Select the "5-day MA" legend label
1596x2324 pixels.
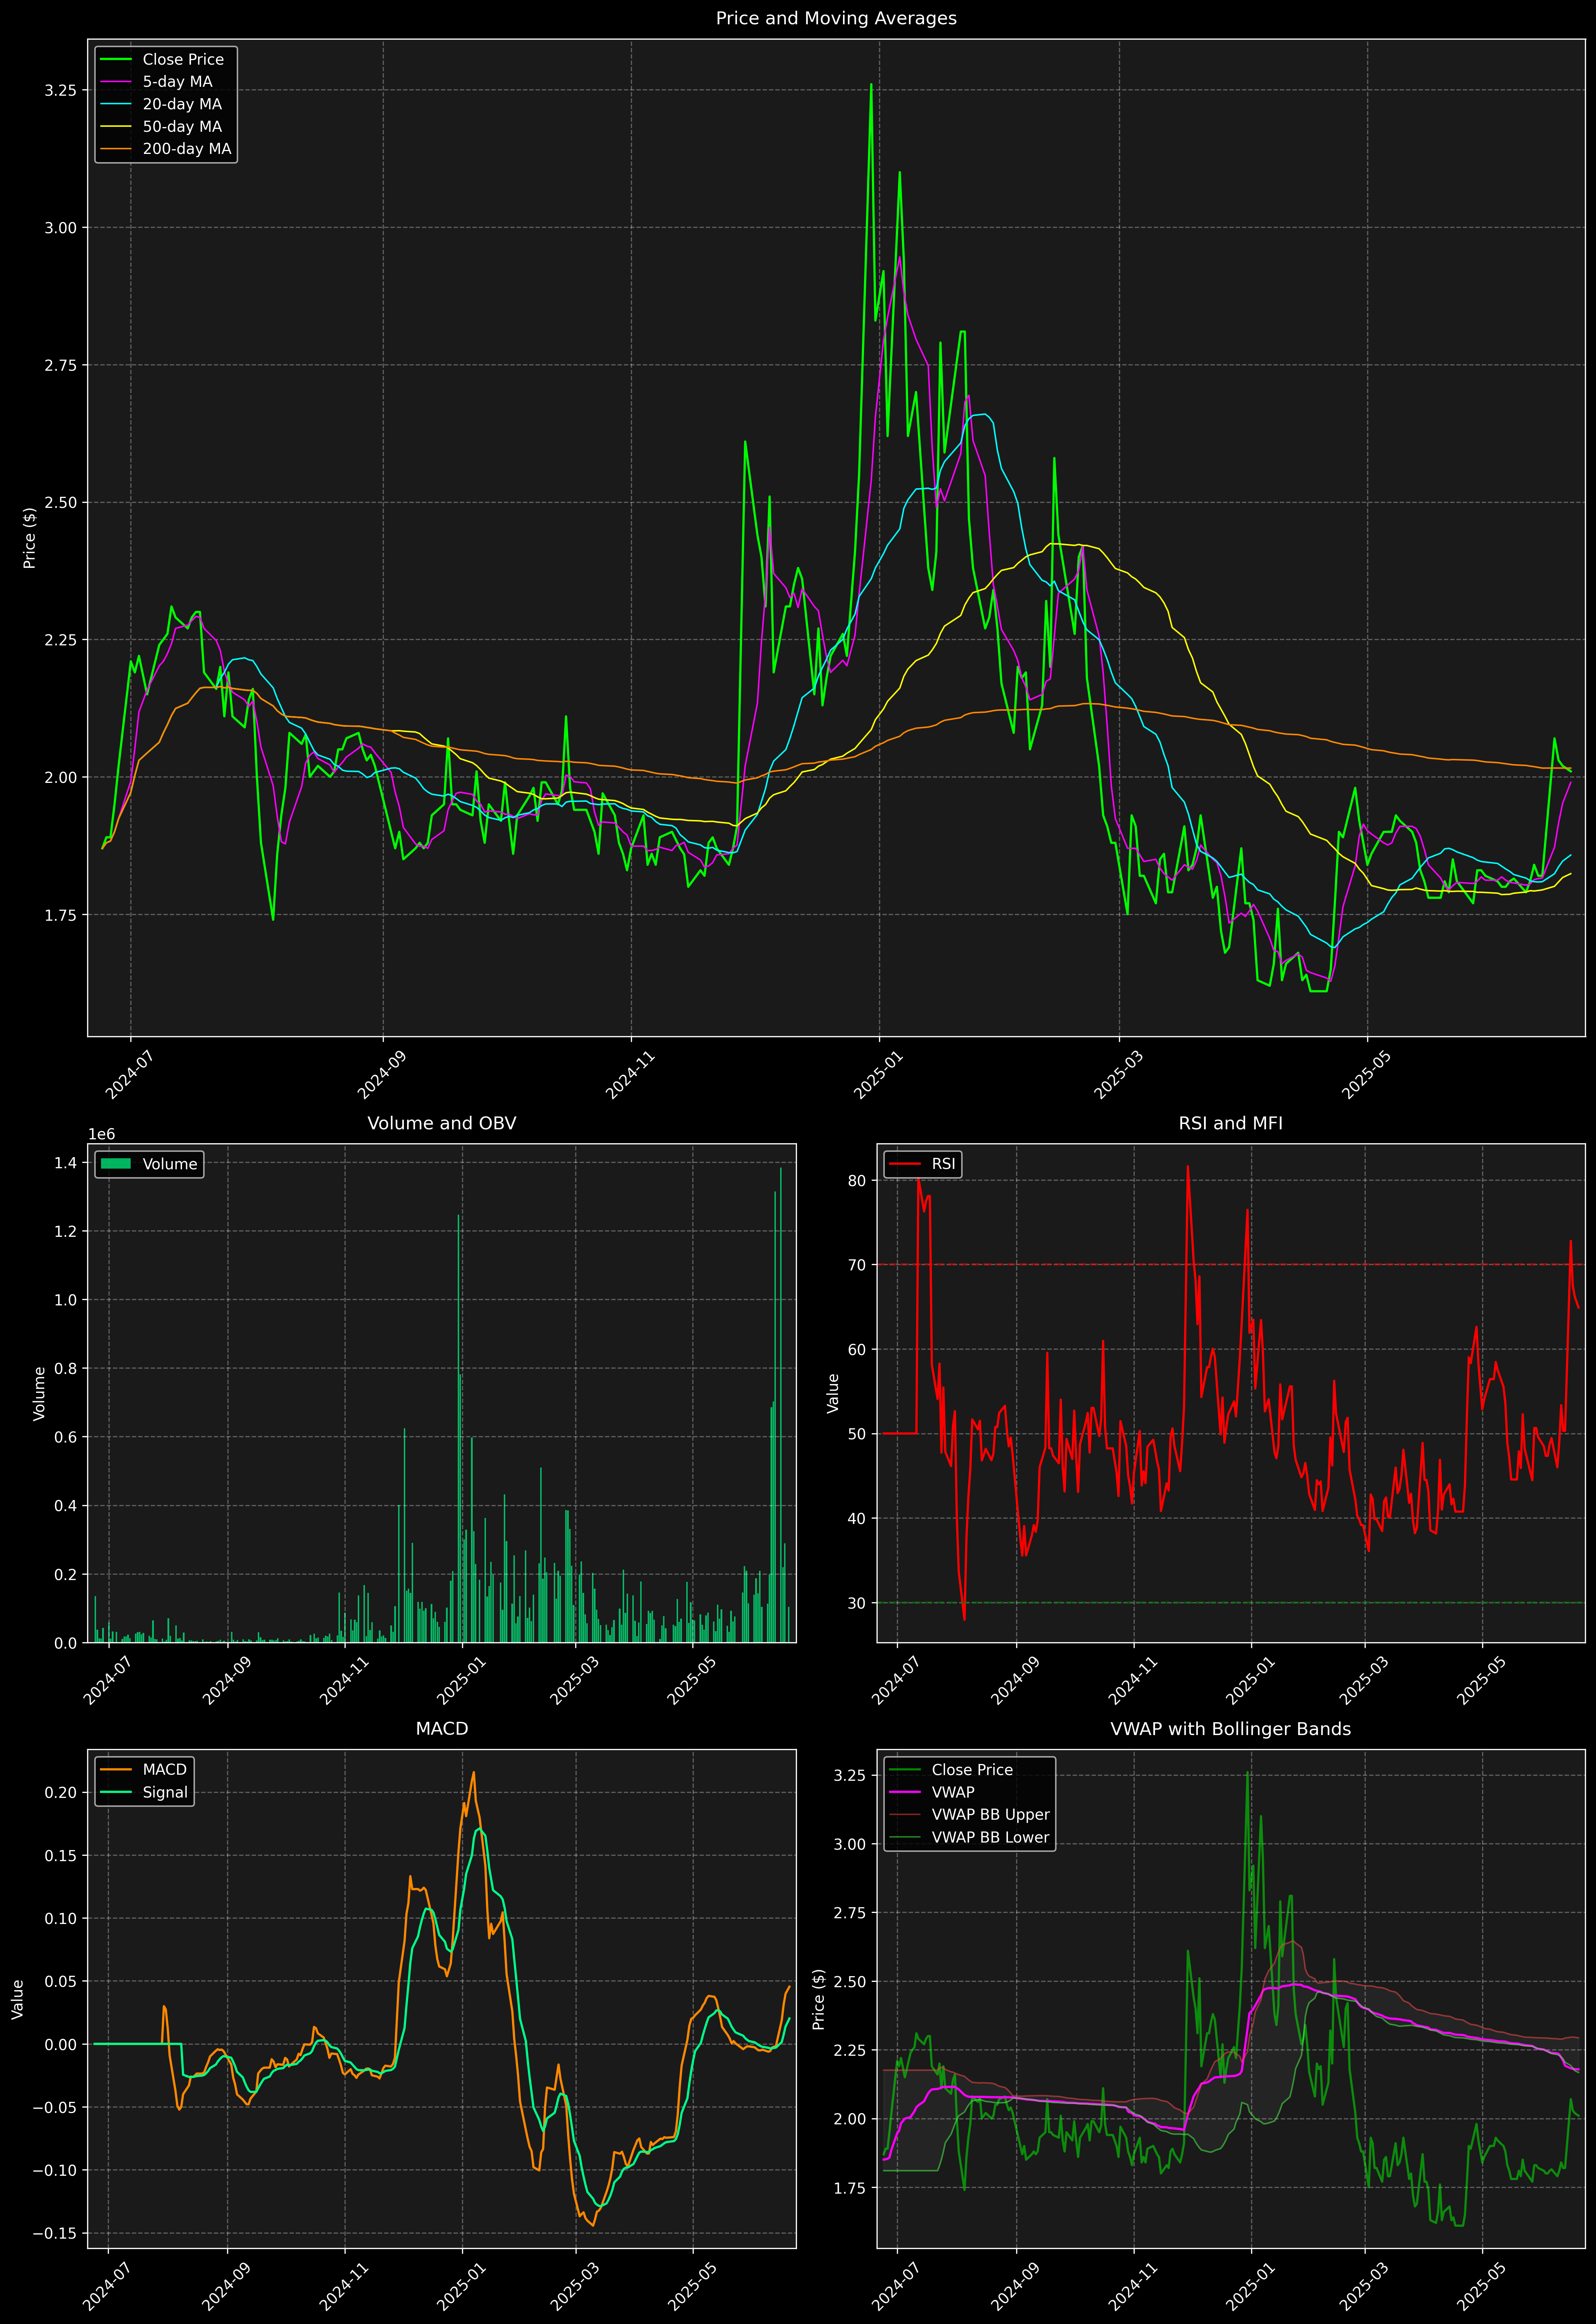click(x=177, y=82)
